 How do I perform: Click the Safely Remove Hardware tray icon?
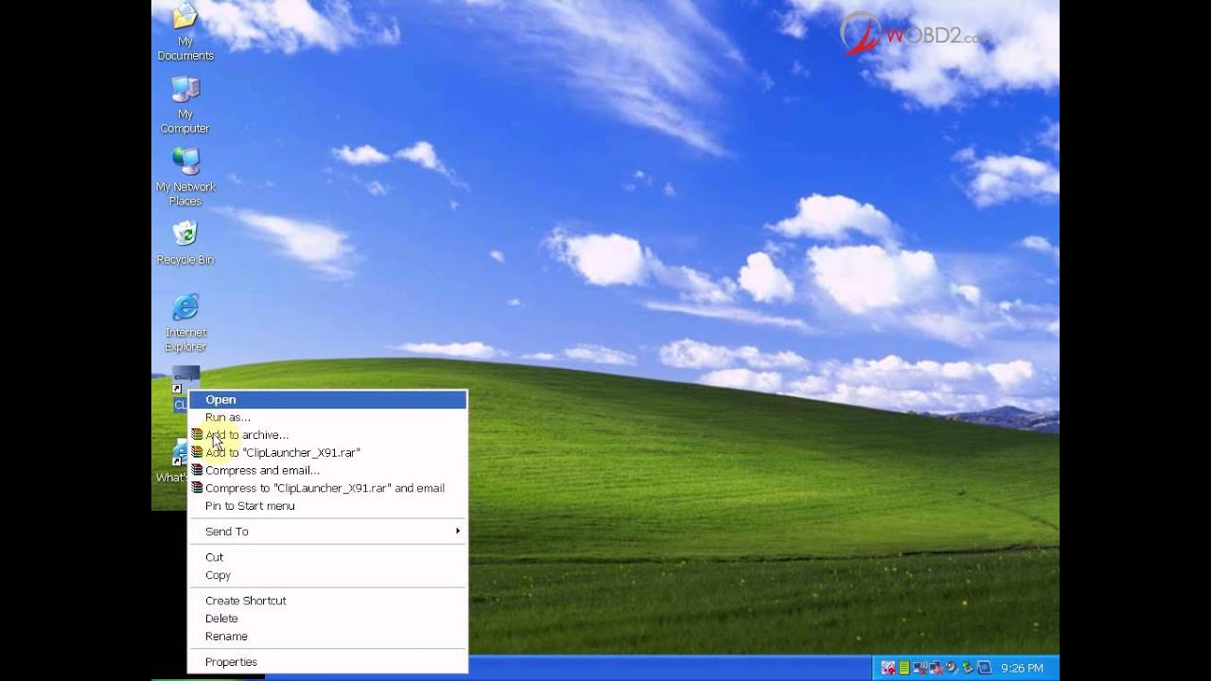click(967, 668)
